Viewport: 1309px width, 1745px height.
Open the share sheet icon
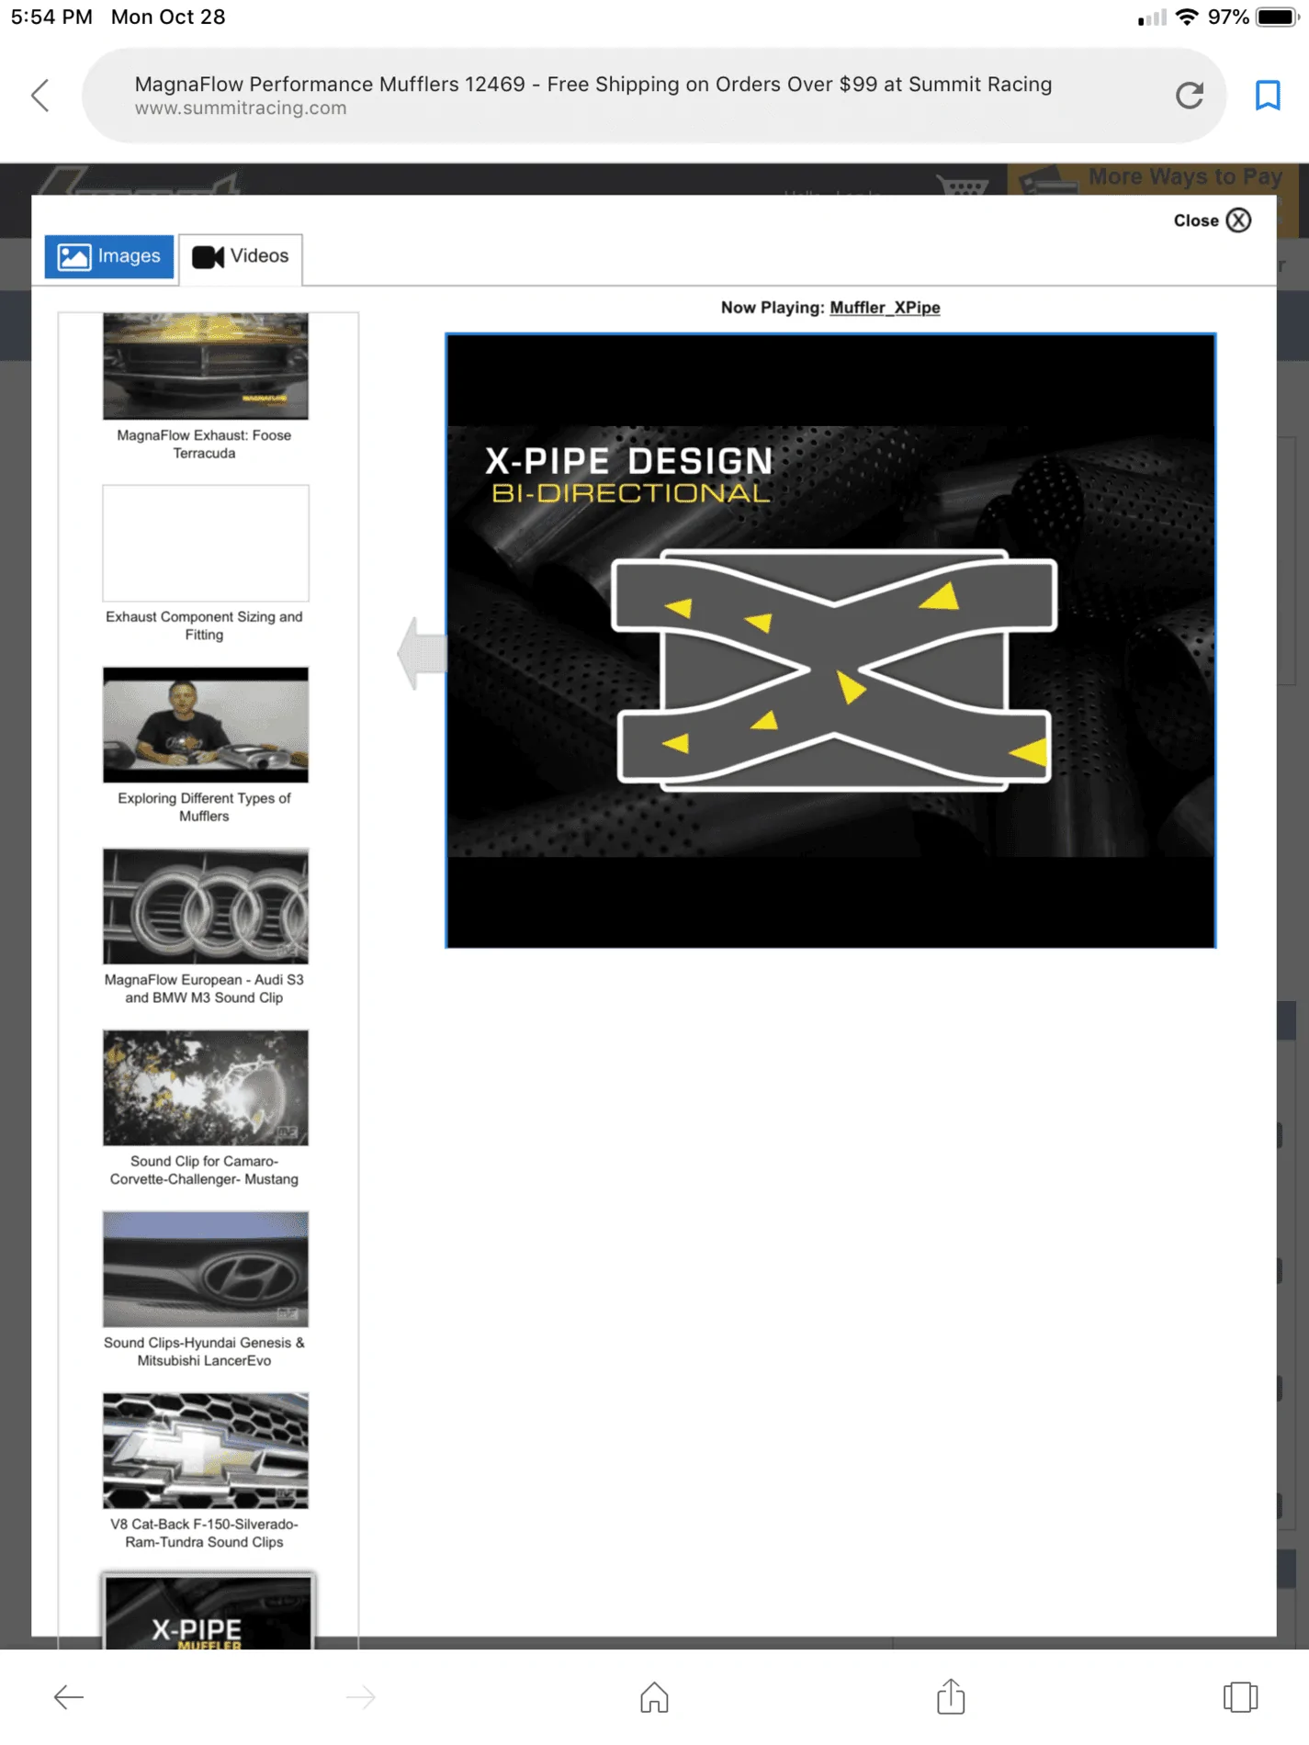[951, 1696]
